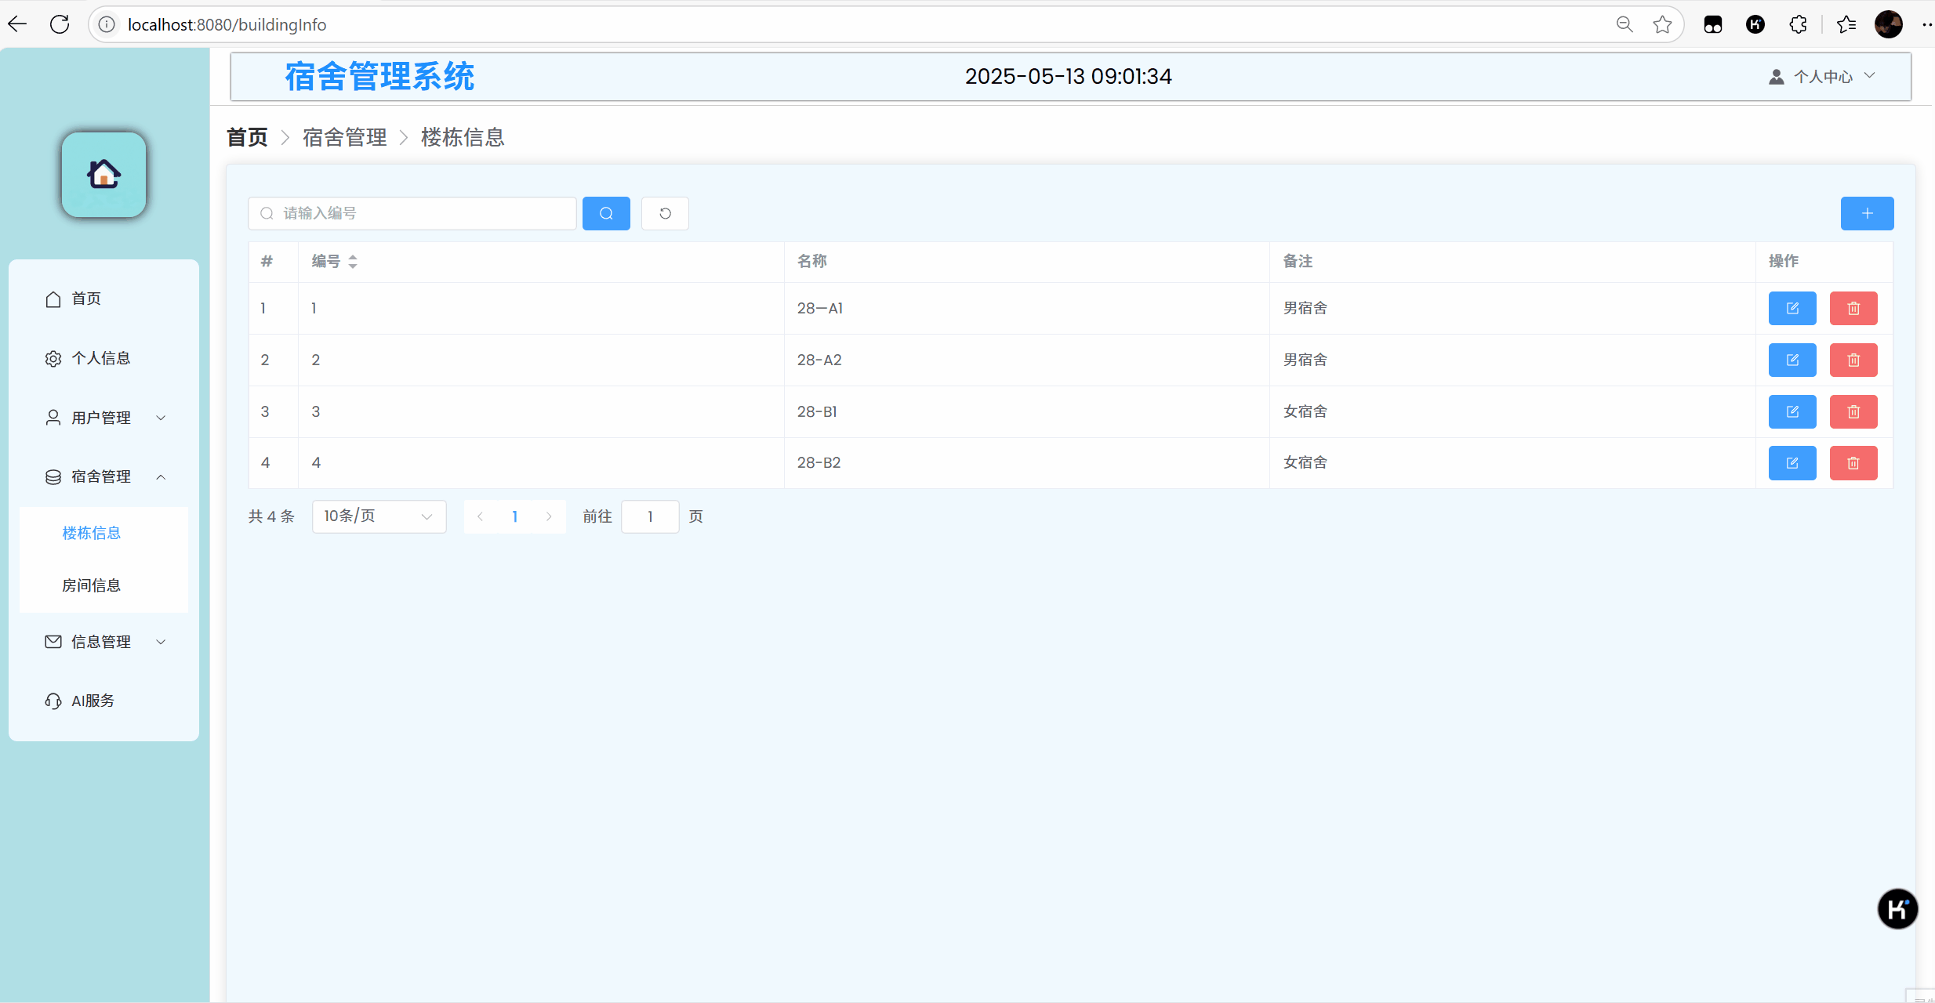Edit the first row 28—A1
The height and width of the screenshot is (1003, 1935).
click(1792, 308)
